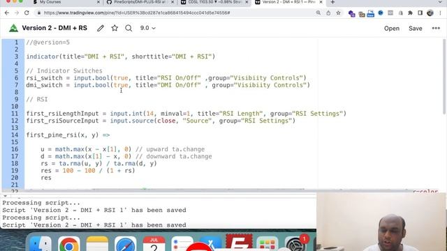Open Calendar from the Dock
This screenshot has width=447, height=251.
coord(154,244)
